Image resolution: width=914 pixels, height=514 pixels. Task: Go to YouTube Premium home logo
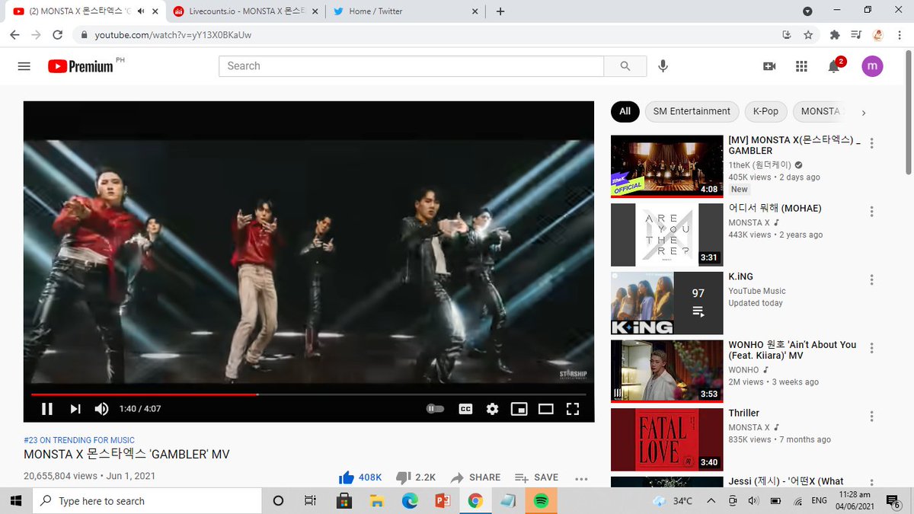tap(81, 66)
